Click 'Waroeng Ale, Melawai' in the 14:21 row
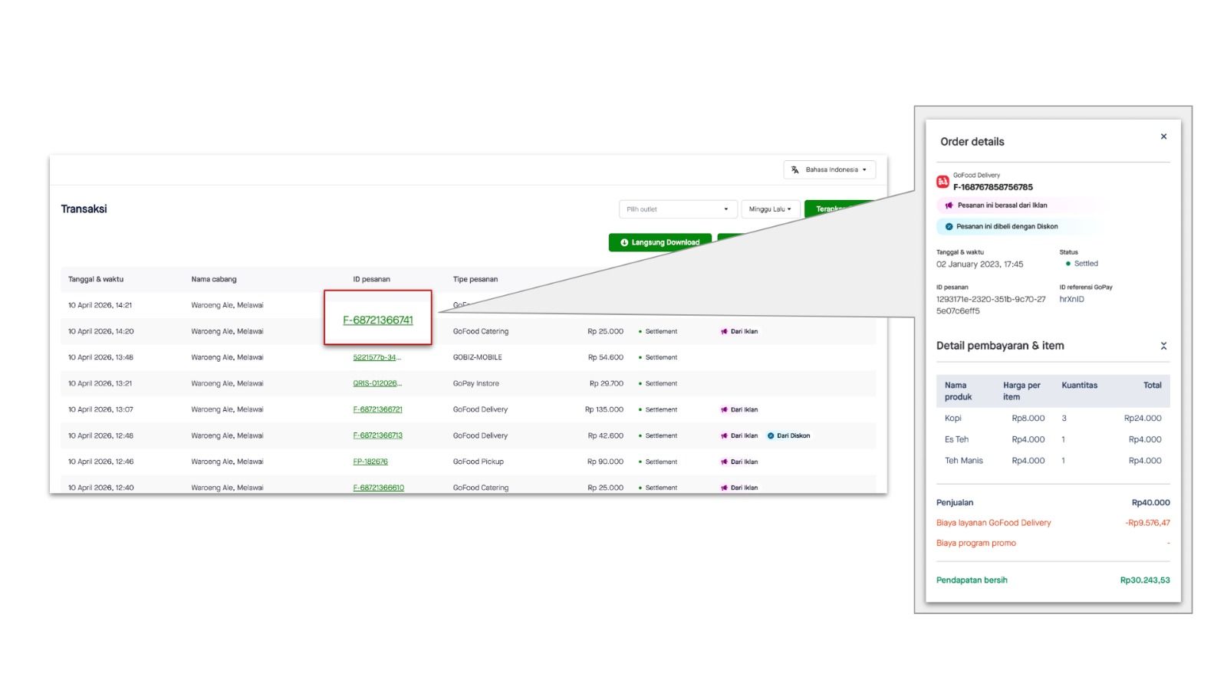 coord(228,306)
